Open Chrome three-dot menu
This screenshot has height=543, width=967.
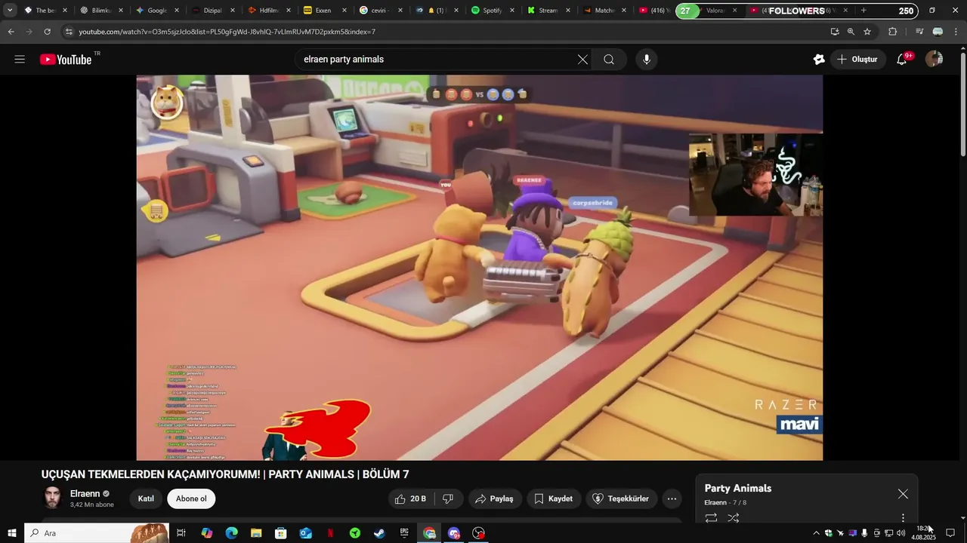point(956,32)
